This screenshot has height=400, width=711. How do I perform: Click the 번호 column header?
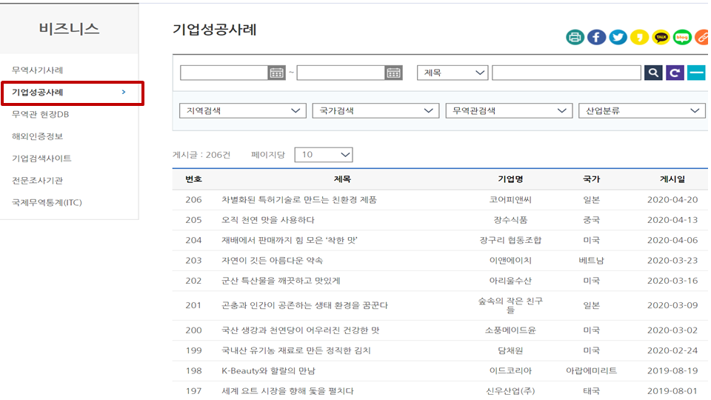coord(193,179)
